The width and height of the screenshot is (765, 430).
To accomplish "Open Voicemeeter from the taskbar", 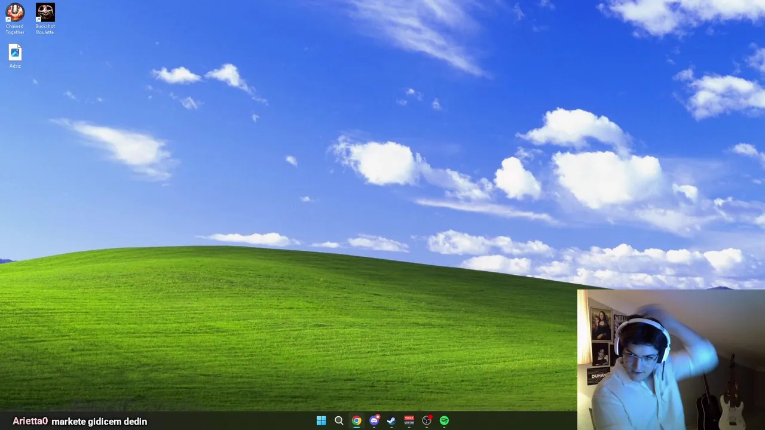I will click(409, 421).
